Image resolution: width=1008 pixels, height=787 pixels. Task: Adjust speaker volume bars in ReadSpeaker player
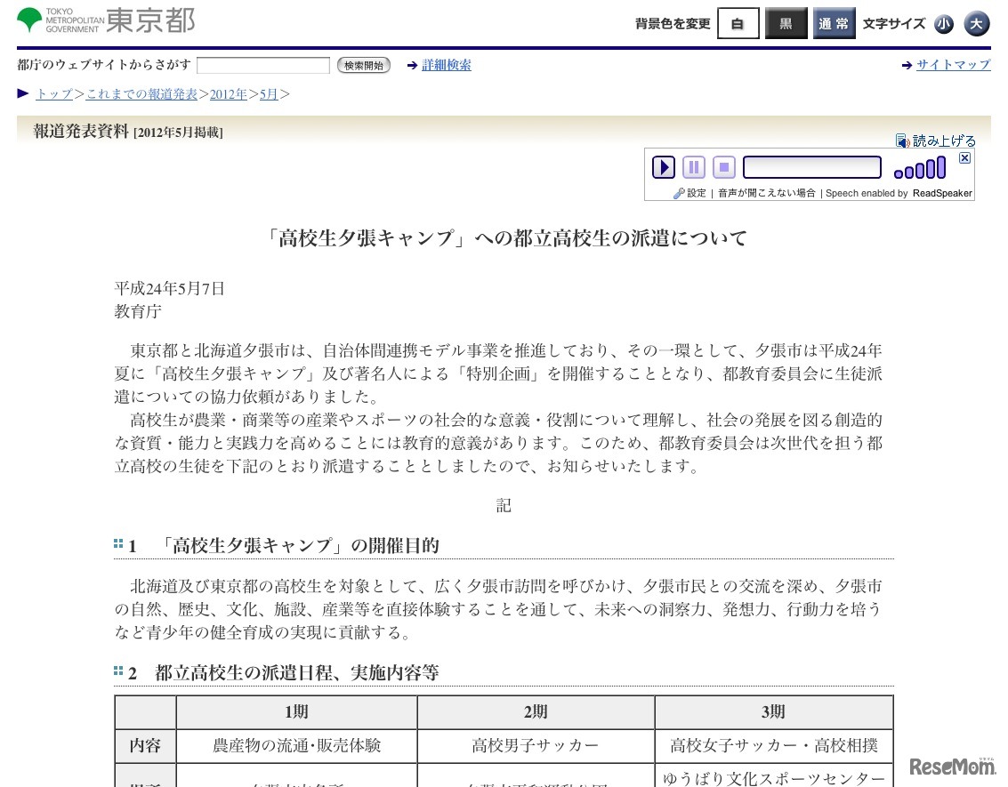918,166
